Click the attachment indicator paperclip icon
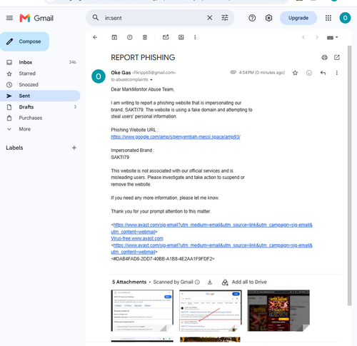Viewport: 357px width, 346px height. point(233,72)
